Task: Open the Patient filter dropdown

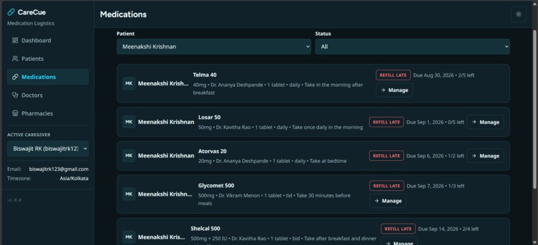Action: pyautogui.click(x=214, y=47)
